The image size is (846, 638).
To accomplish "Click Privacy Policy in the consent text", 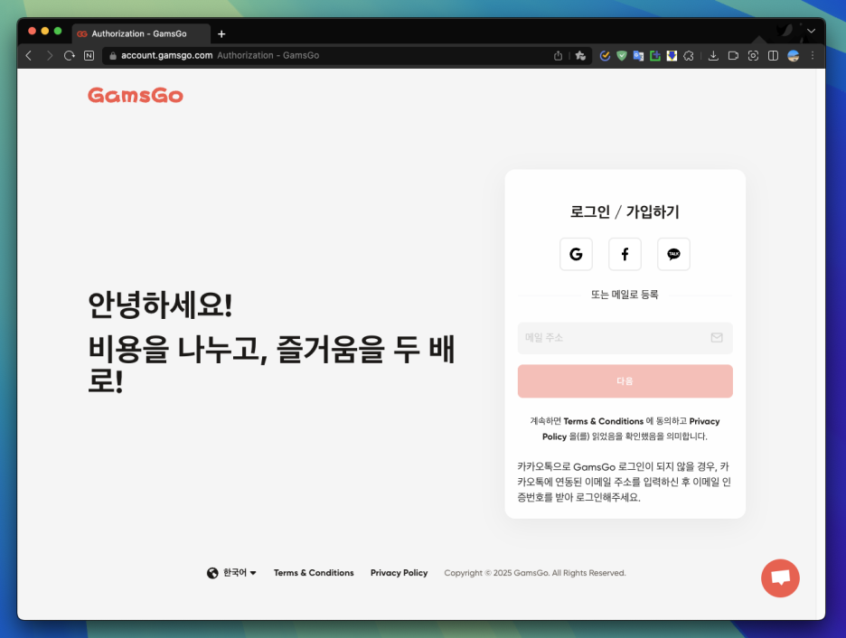I will tap(704, 421).
